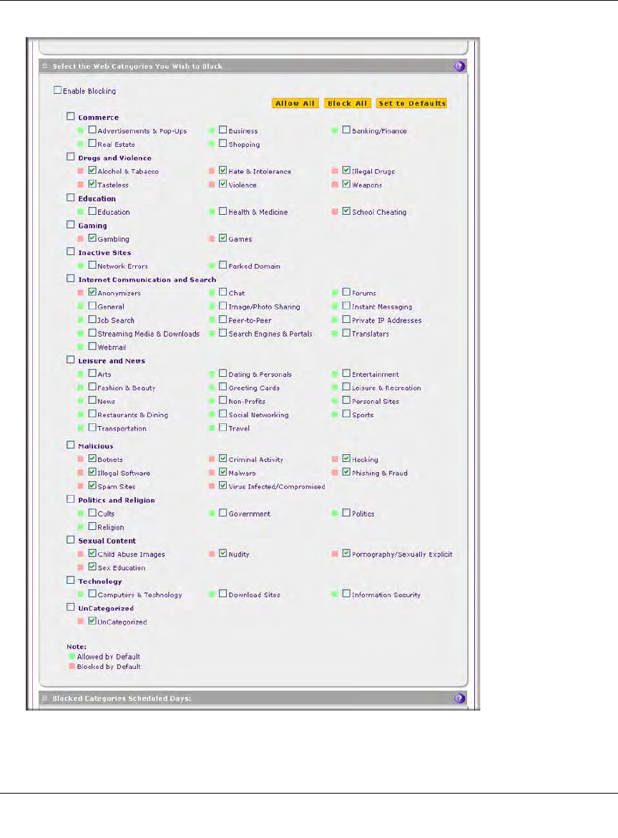This screenshot has width=618, height=838.
Task: Uncheck Alcohol & Tobacco
Action: pos(92,170)
